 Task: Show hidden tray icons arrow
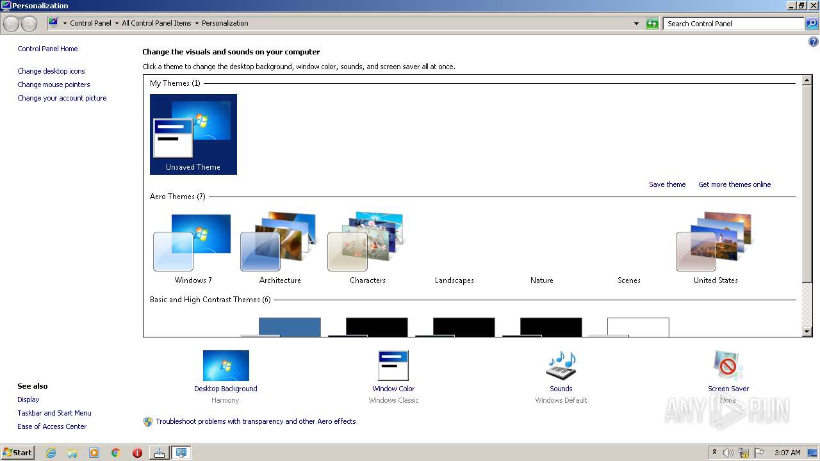click(x=715, y=453)
